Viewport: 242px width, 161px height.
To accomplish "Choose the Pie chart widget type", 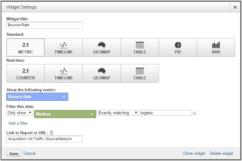I will [178, 47].
